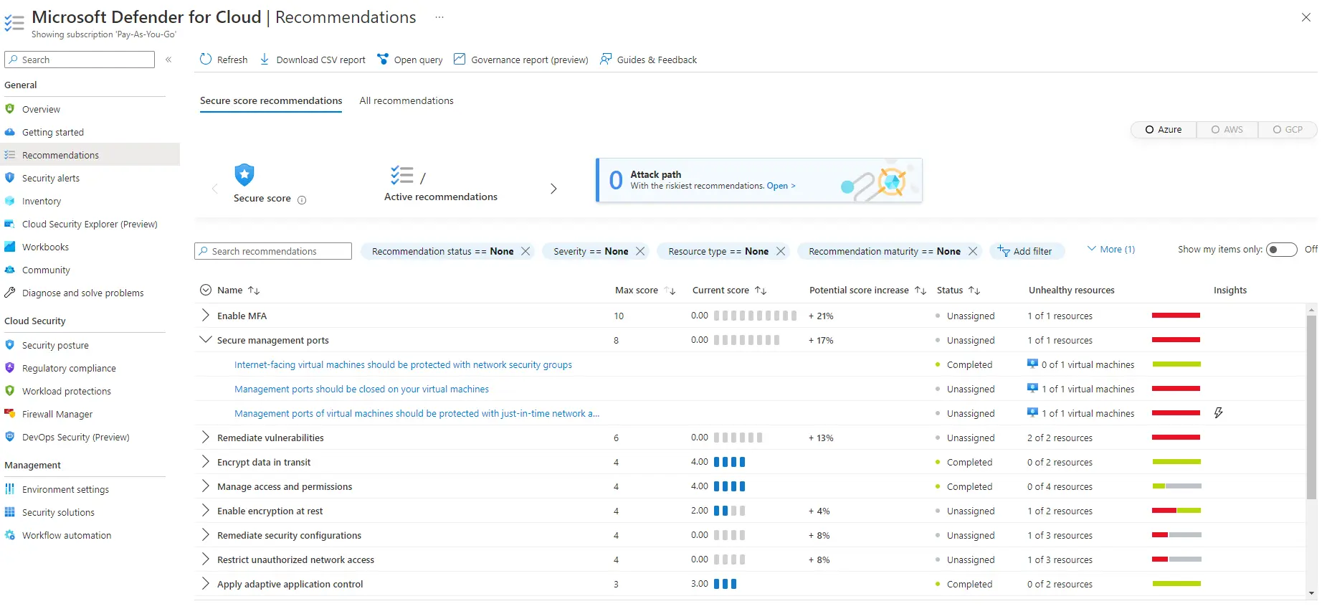This screenshot has width=1327, height=614.
Task: Remove the Recommendation maturity filter
Action: pyautogui.click(x=973, y=251)
